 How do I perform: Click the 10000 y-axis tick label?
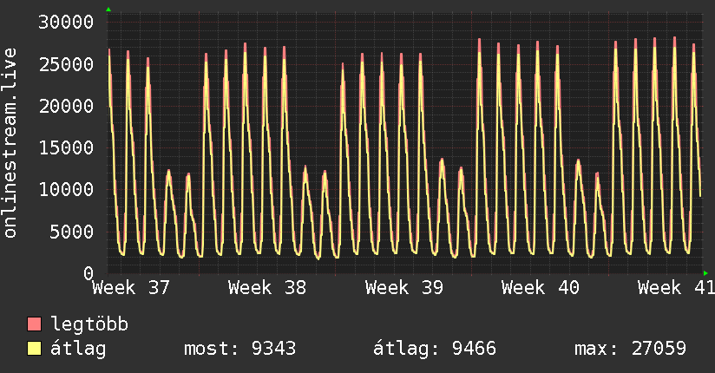coord(66,189)
